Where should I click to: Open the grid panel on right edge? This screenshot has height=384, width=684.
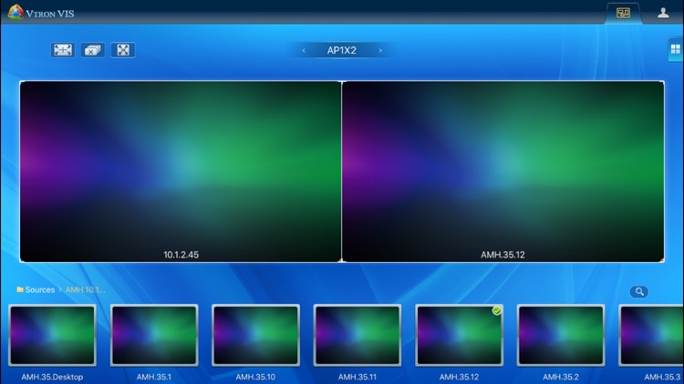(x=676, y=49)
